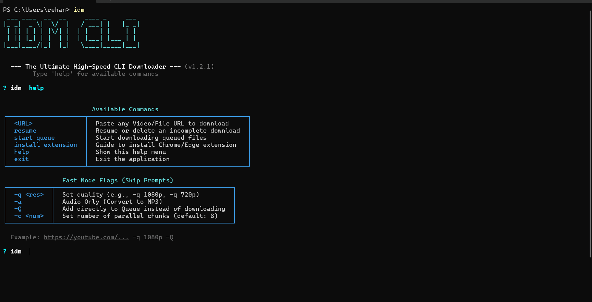The image size is (592, 302).
Task: Click the cyan 'help' typed command
Action: pos(36,88)
